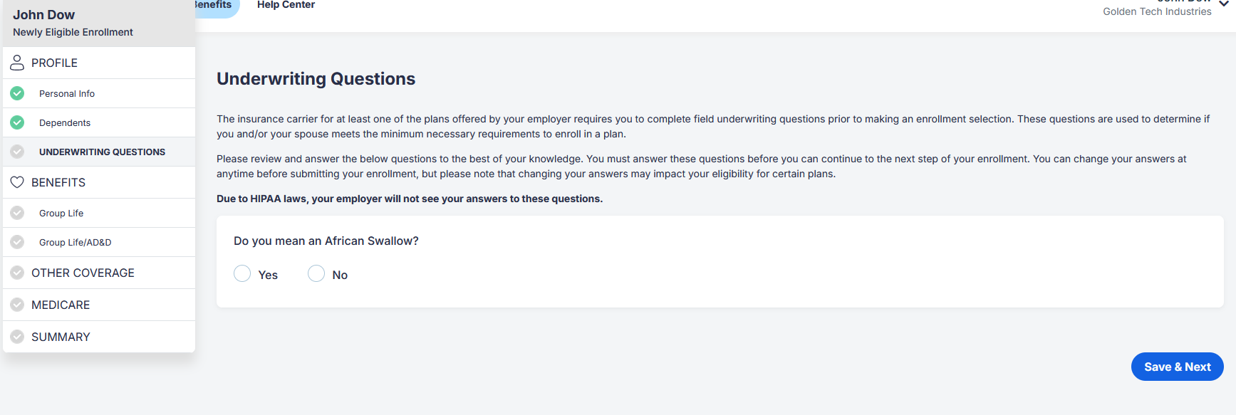Select Underwriting Questions in sidebar
Screen dimensions: 1236x415
tap(102, 152)
